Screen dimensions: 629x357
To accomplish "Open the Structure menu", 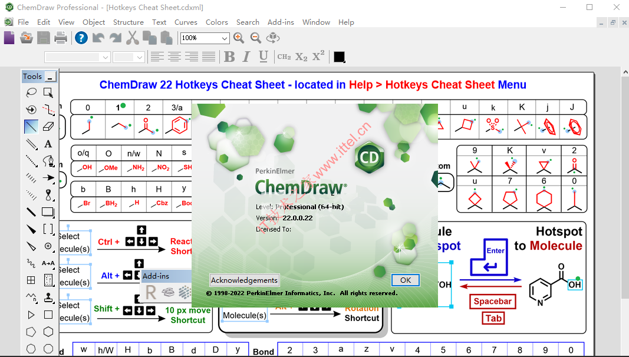I will (129, 22).
